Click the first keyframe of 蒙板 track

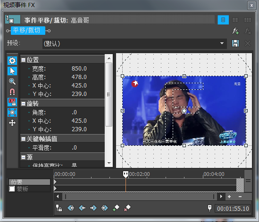[55, 189]
